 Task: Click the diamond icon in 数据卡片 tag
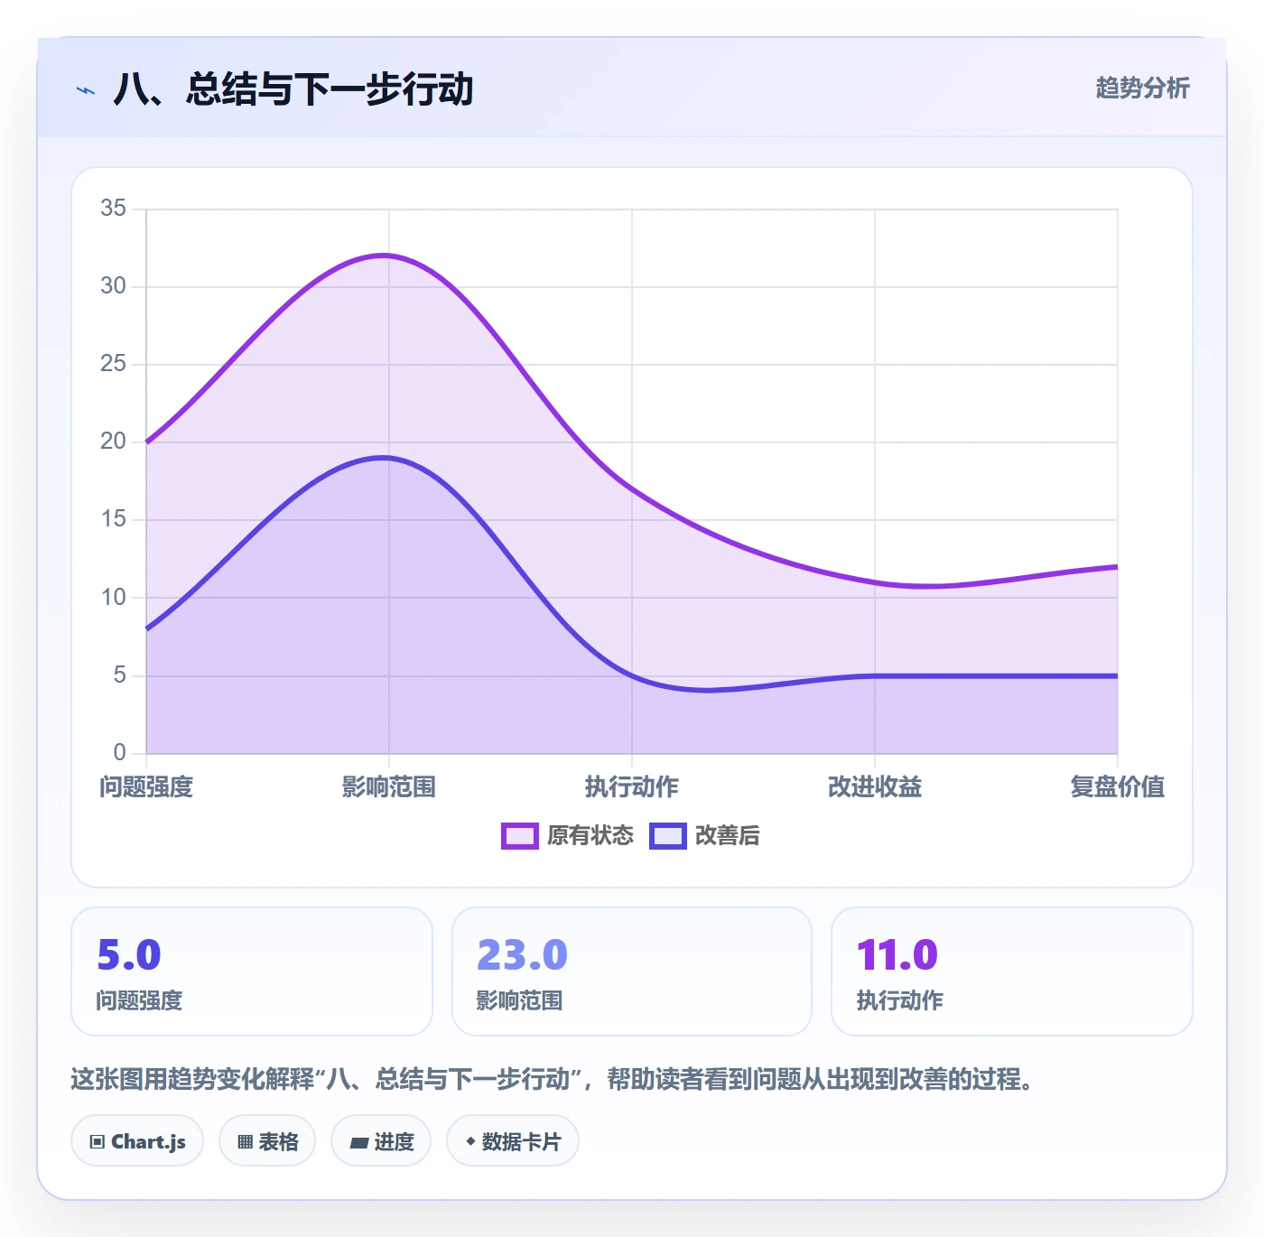(x=470, y=1141)
